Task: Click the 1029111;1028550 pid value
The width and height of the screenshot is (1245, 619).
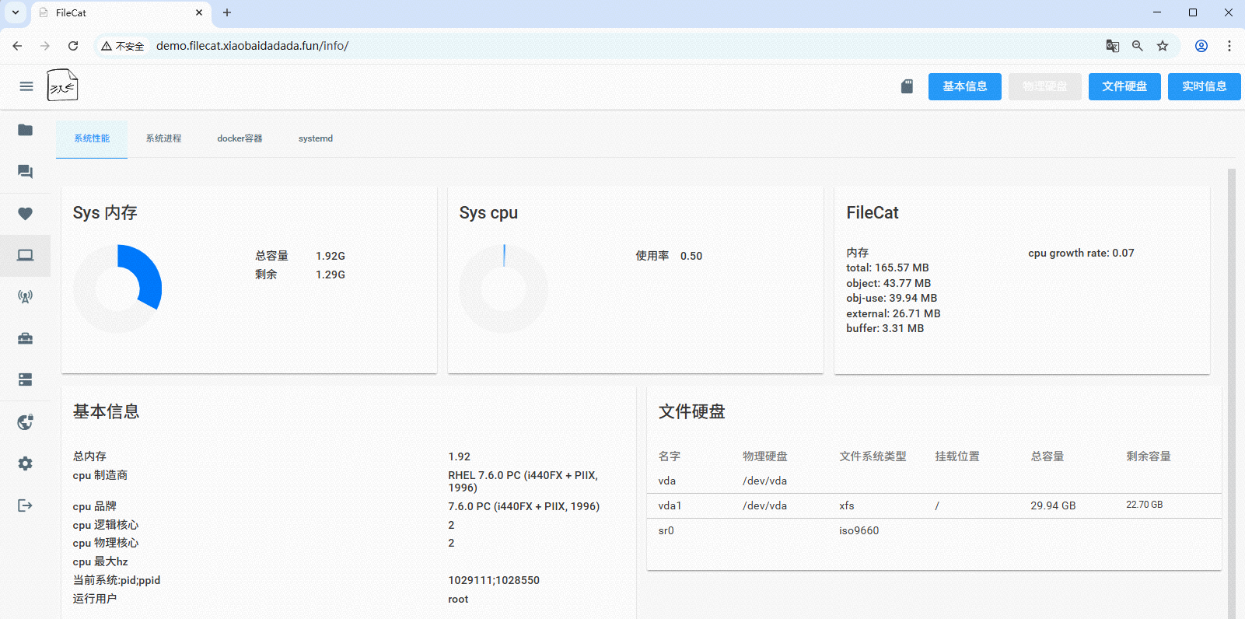Action: (494, 580)
